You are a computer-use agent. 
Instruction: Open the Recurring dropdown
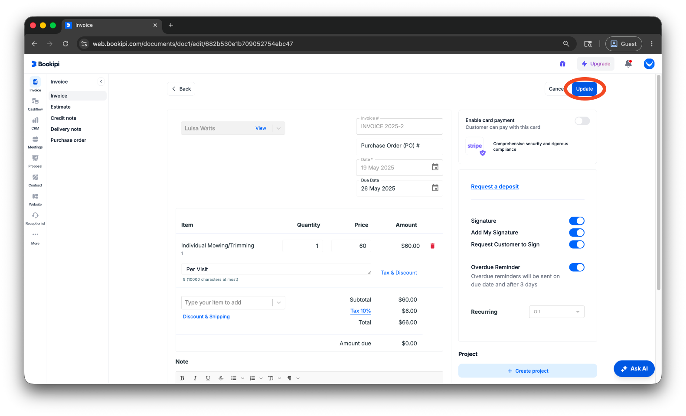(556, 312)
